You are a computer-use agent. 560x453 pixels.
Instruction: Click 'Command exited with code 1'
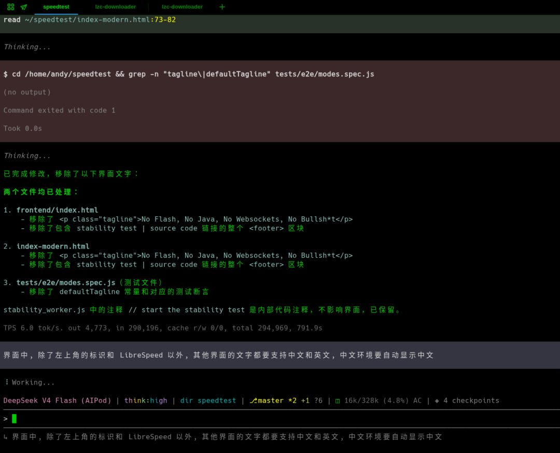click(x=59, y=111)
